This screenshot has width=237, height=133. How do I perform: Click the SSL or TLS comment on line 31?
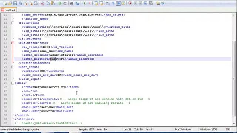pos(104,99)
